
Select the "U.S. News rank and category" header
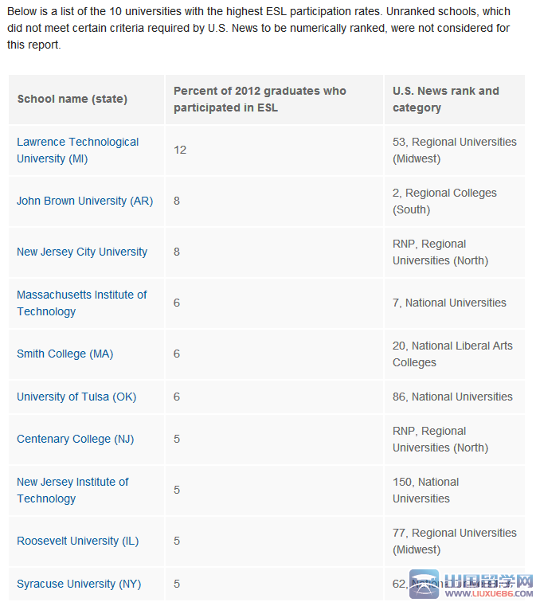pos(446,99)
